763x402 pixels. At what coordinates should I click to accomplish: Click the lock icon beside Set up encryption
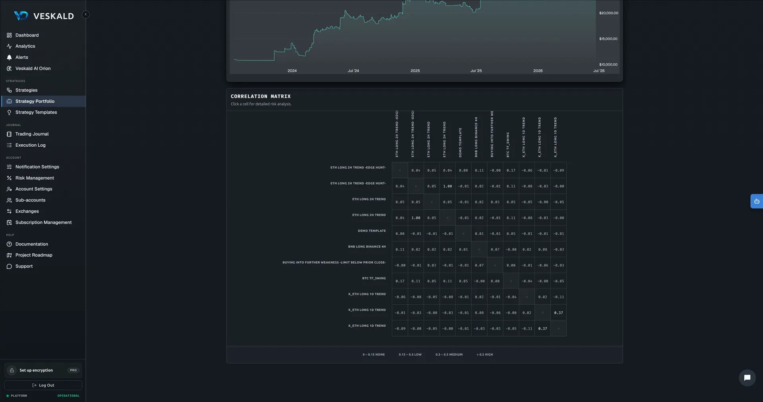tap(12, 370)
